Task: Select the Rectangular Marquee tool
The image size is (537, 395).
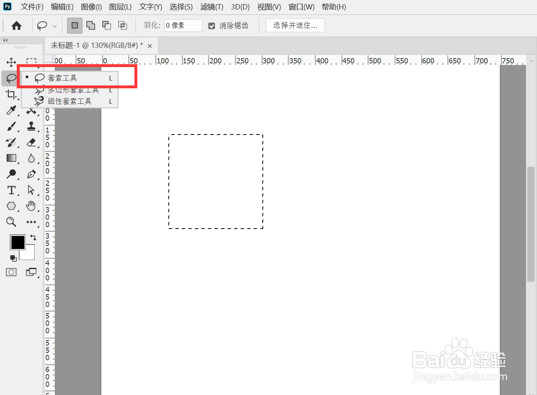Action: pyautogui.click(x=31, y=62)
